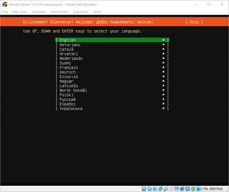Expand the arrow on the Ελληνικά row
The image size is (229, 192).
164,76
